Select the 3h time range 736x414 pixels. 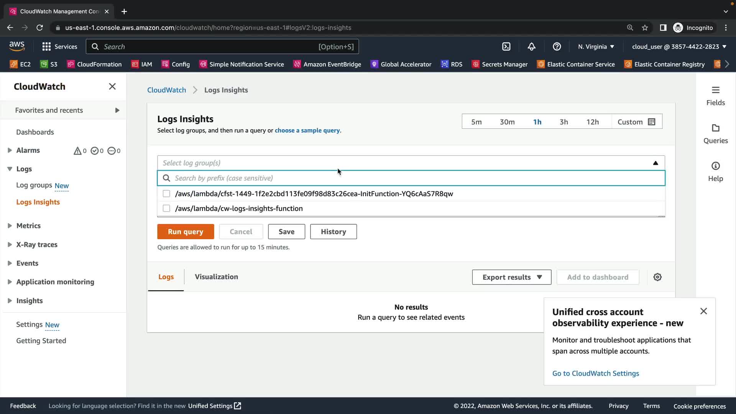pyautogui.click(x=563, y=122)
